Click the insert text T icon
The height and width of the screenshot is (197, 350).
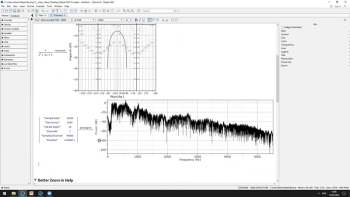pyautogui.click(x=57, y=10)
